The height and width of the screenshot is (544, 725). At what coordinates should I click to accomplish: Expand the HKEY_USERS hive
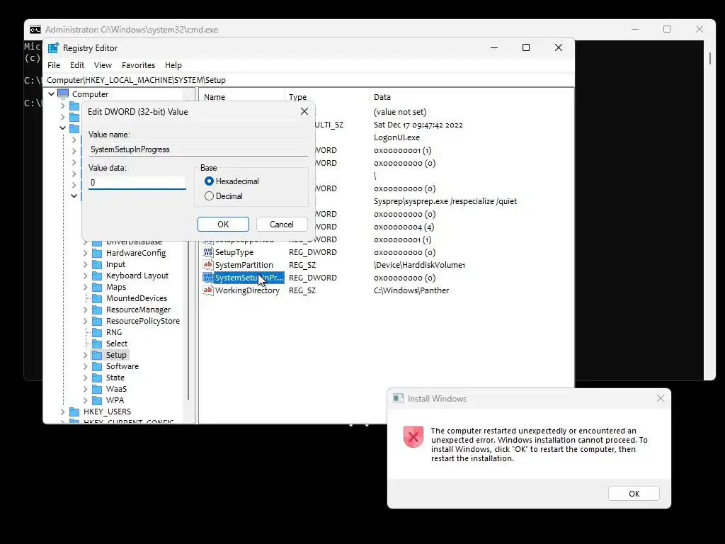pyautogui.click(x=62, y=412)
